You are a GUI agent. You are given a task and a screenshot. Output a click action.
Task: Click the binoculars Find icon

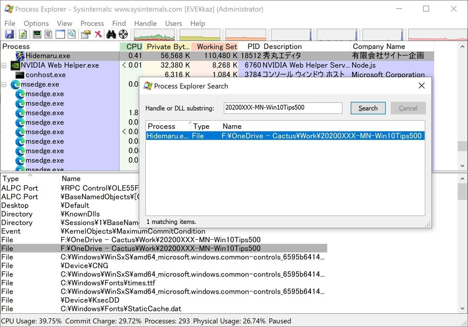coord(111,34)
